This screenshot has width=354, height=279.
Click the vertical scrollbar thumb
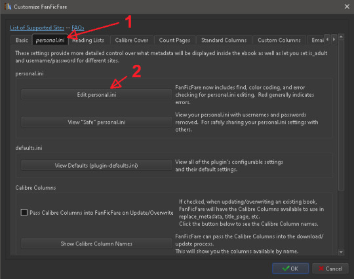[341, 115]
